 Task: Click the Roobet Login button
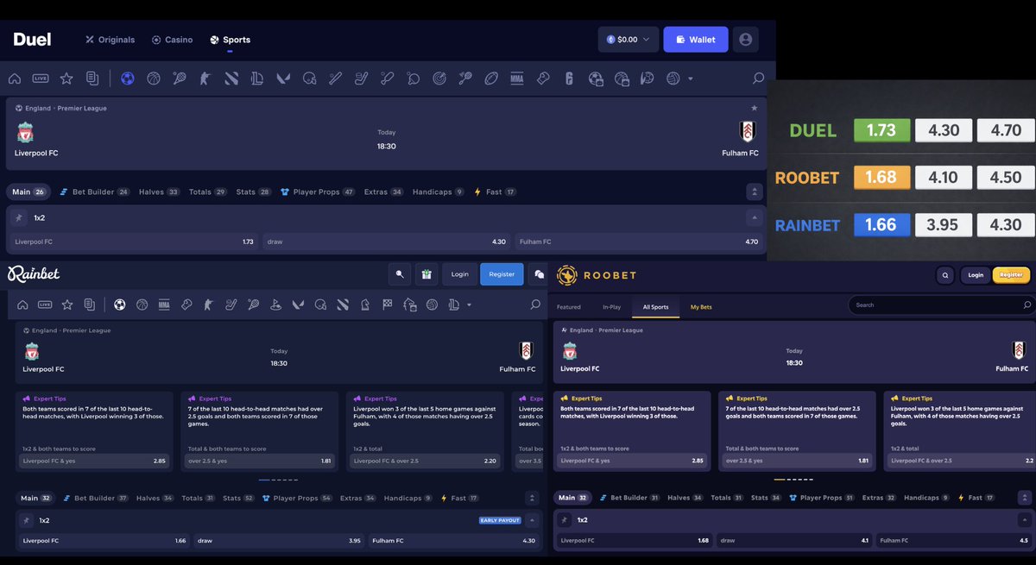[976, 275]
